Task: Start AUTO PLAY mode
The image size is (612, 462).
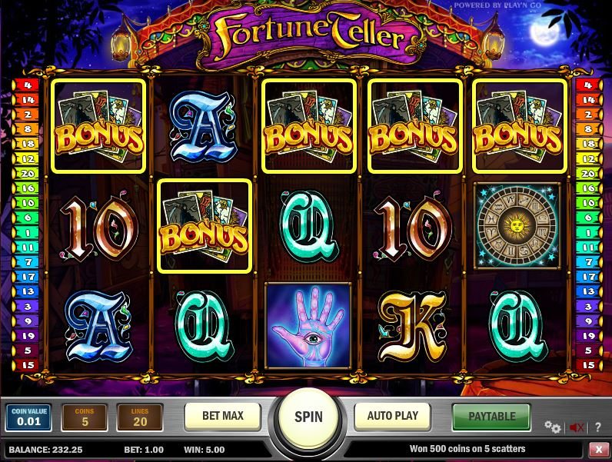Action: tap(392, 416)
